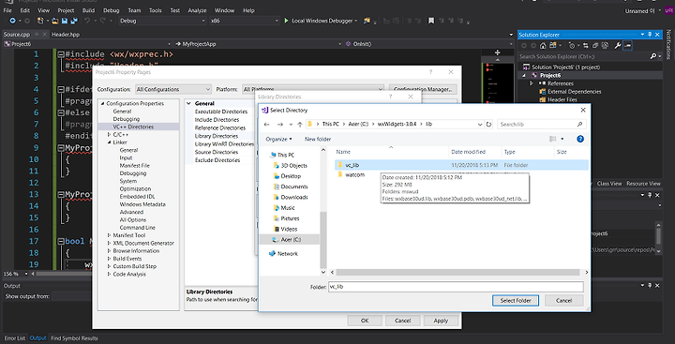Click navigation pane vertical scrollbar
The height and width of the screenshot is (344, 675).
323,239
